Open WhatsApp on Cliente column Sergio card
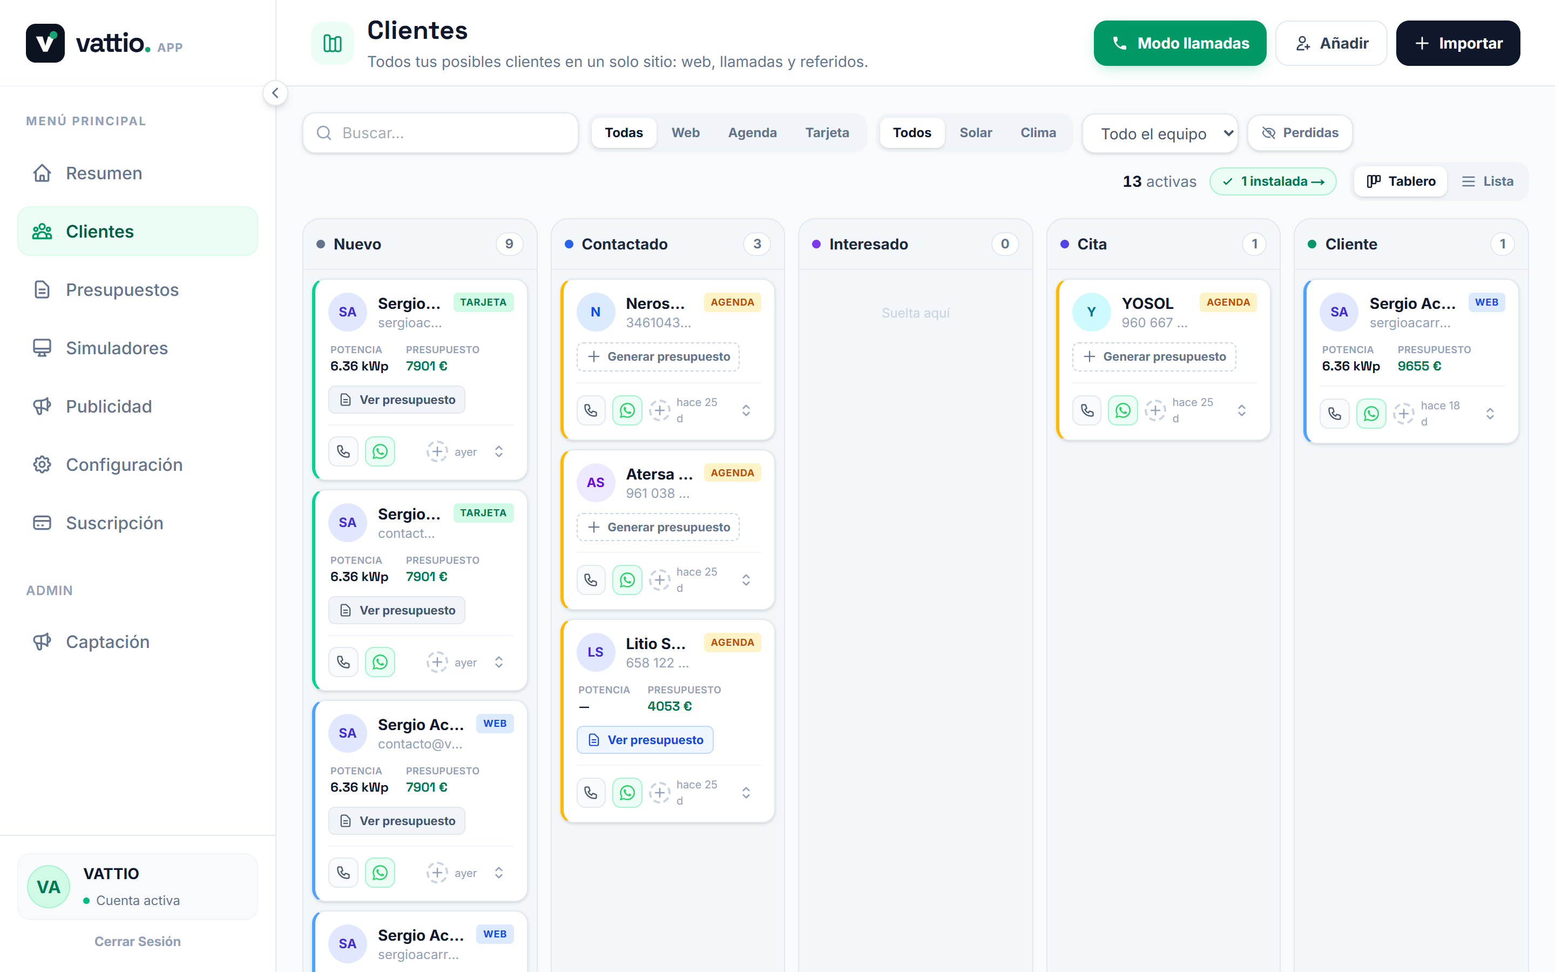Image resolution: width=1555 pixels, height=972 pixels. (1371, 413)
